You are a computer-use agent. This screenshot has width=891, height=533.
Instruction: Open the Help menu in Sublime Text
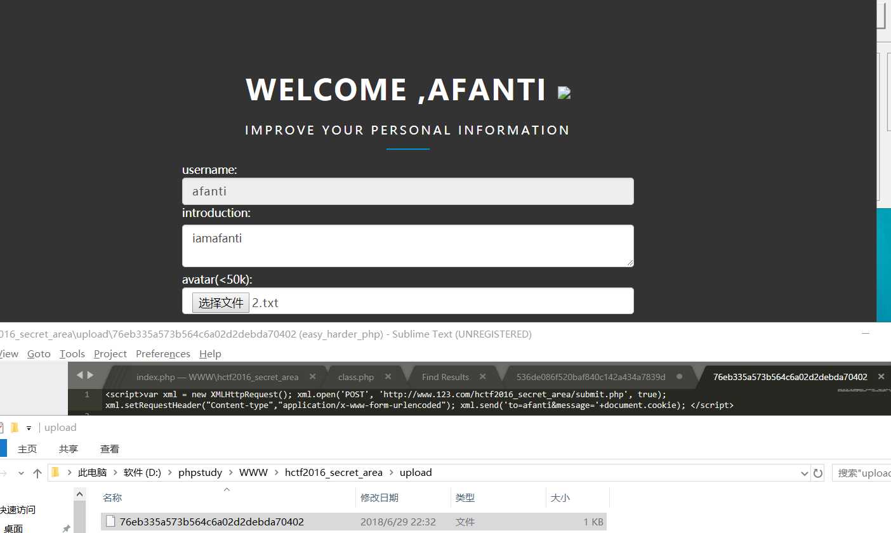(210, 353)
